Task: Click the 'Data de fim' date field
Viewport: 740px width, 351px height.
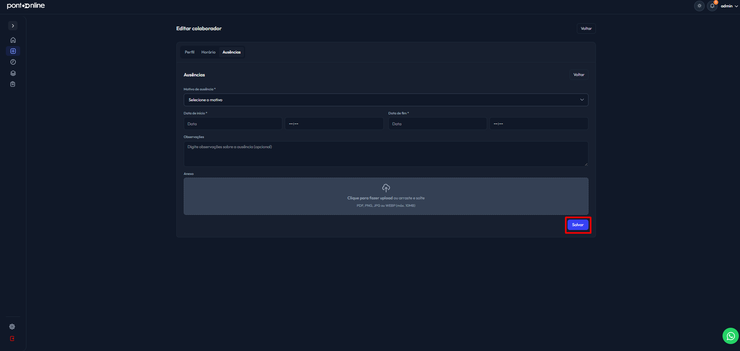Action: (x=438, y=124)
